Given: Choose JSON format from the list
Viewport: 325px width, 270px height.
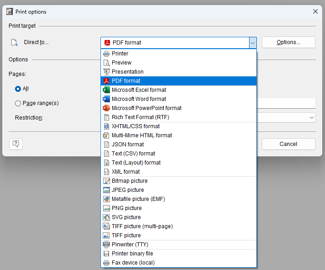Looking at the screenshot, I should (128, 145).
